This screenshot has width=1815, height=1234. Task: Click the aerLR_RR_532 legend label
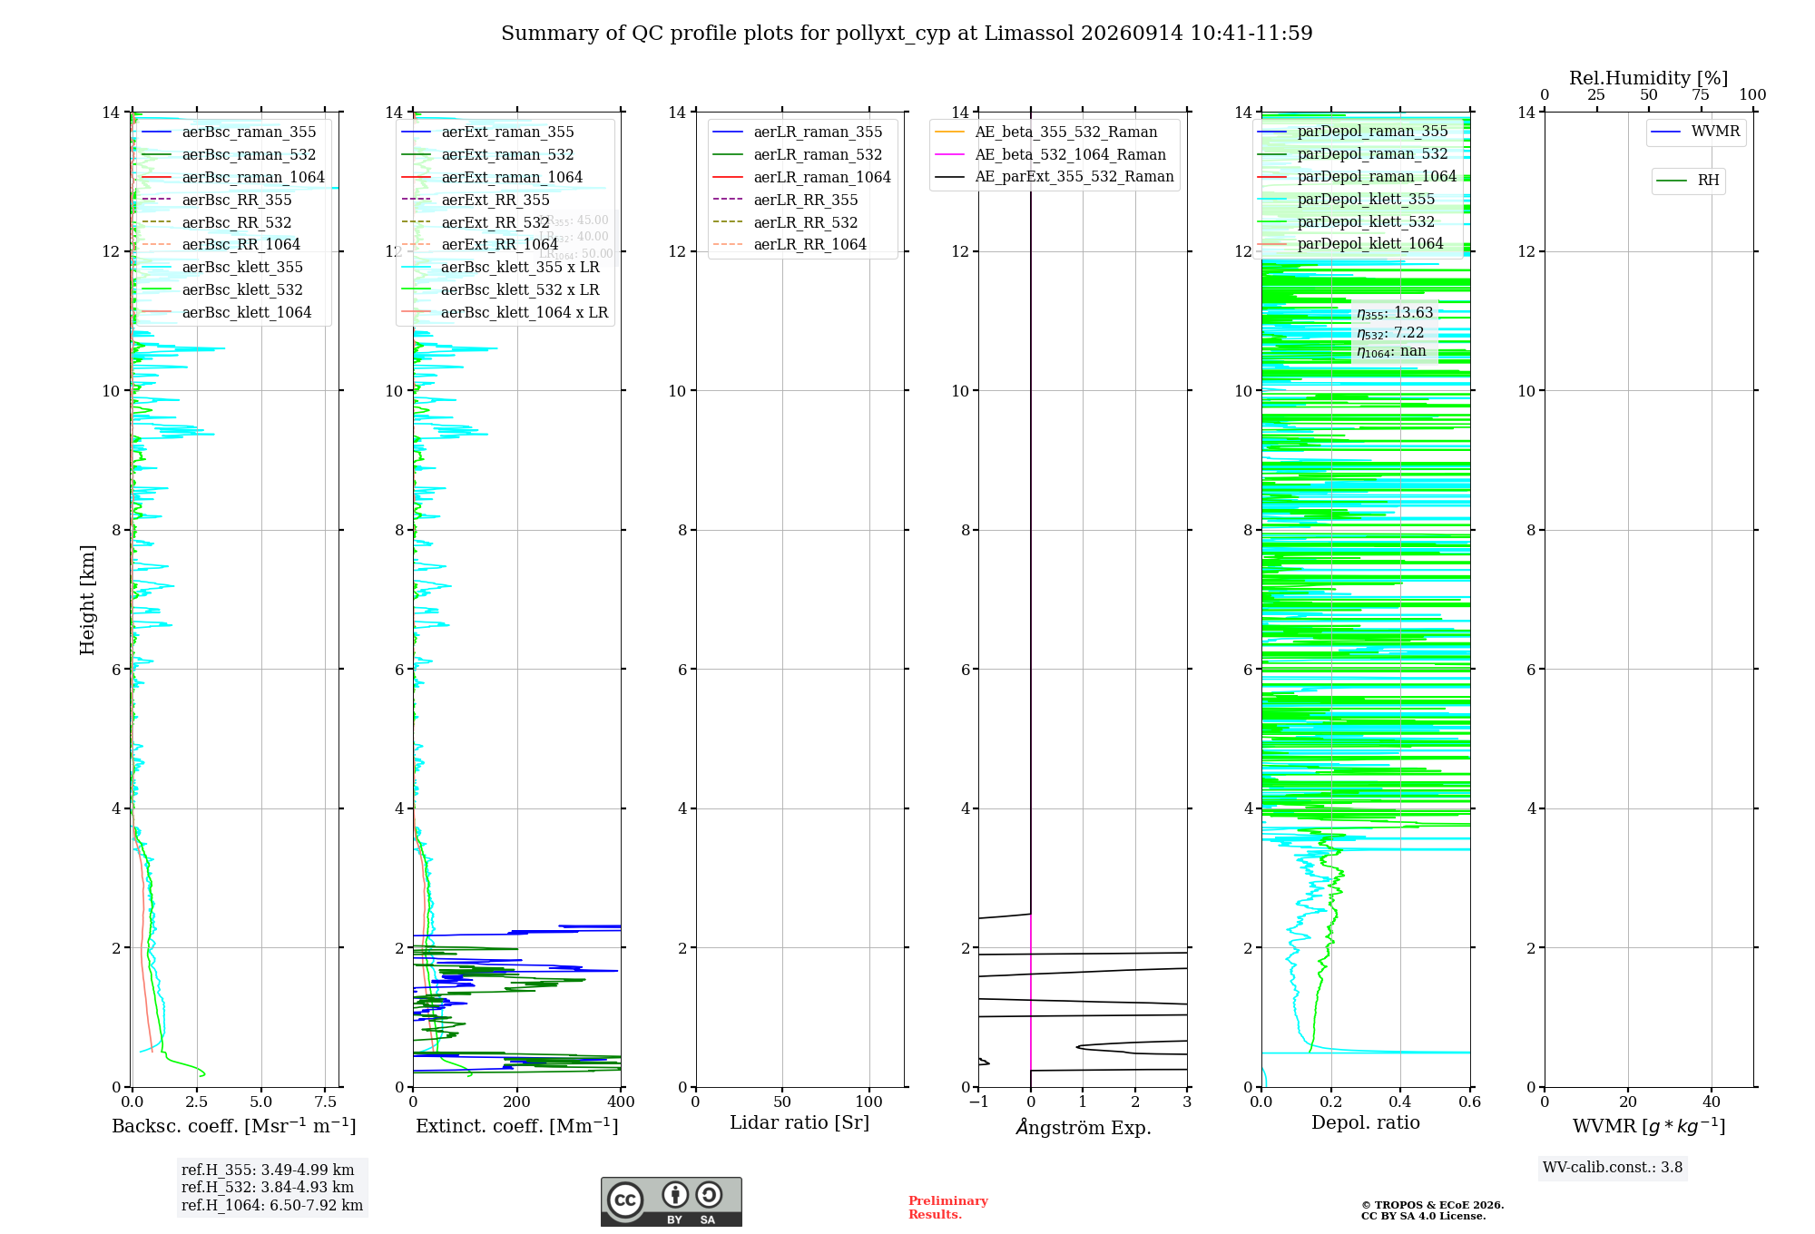[x=806, y=223]
